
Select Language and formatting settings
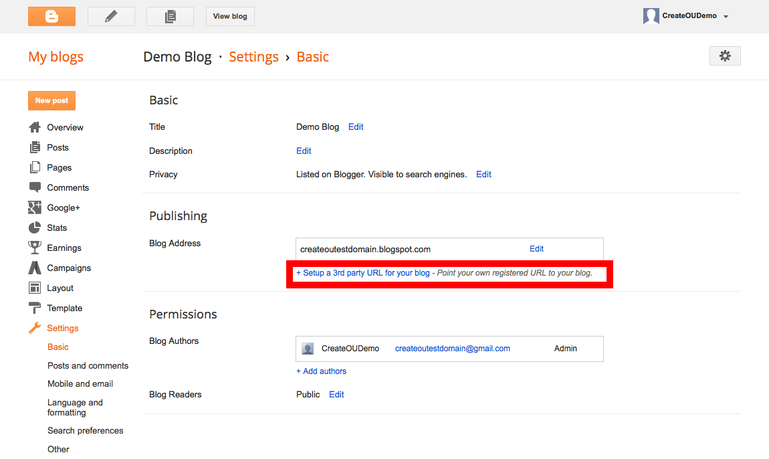coord(75,407)
